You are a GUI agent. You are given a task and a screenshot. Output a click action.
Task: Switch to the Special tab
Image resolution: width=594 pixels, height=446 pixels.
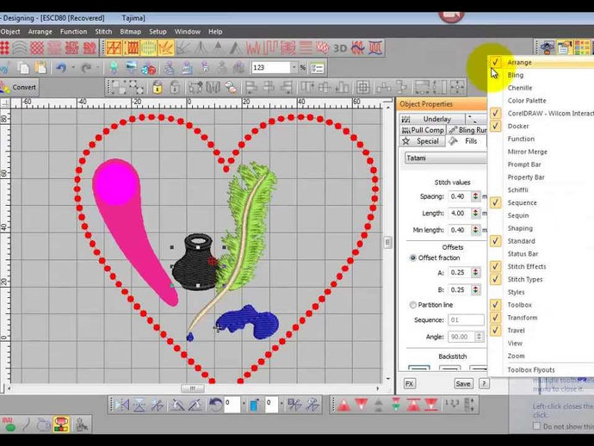tap(422, 141)
